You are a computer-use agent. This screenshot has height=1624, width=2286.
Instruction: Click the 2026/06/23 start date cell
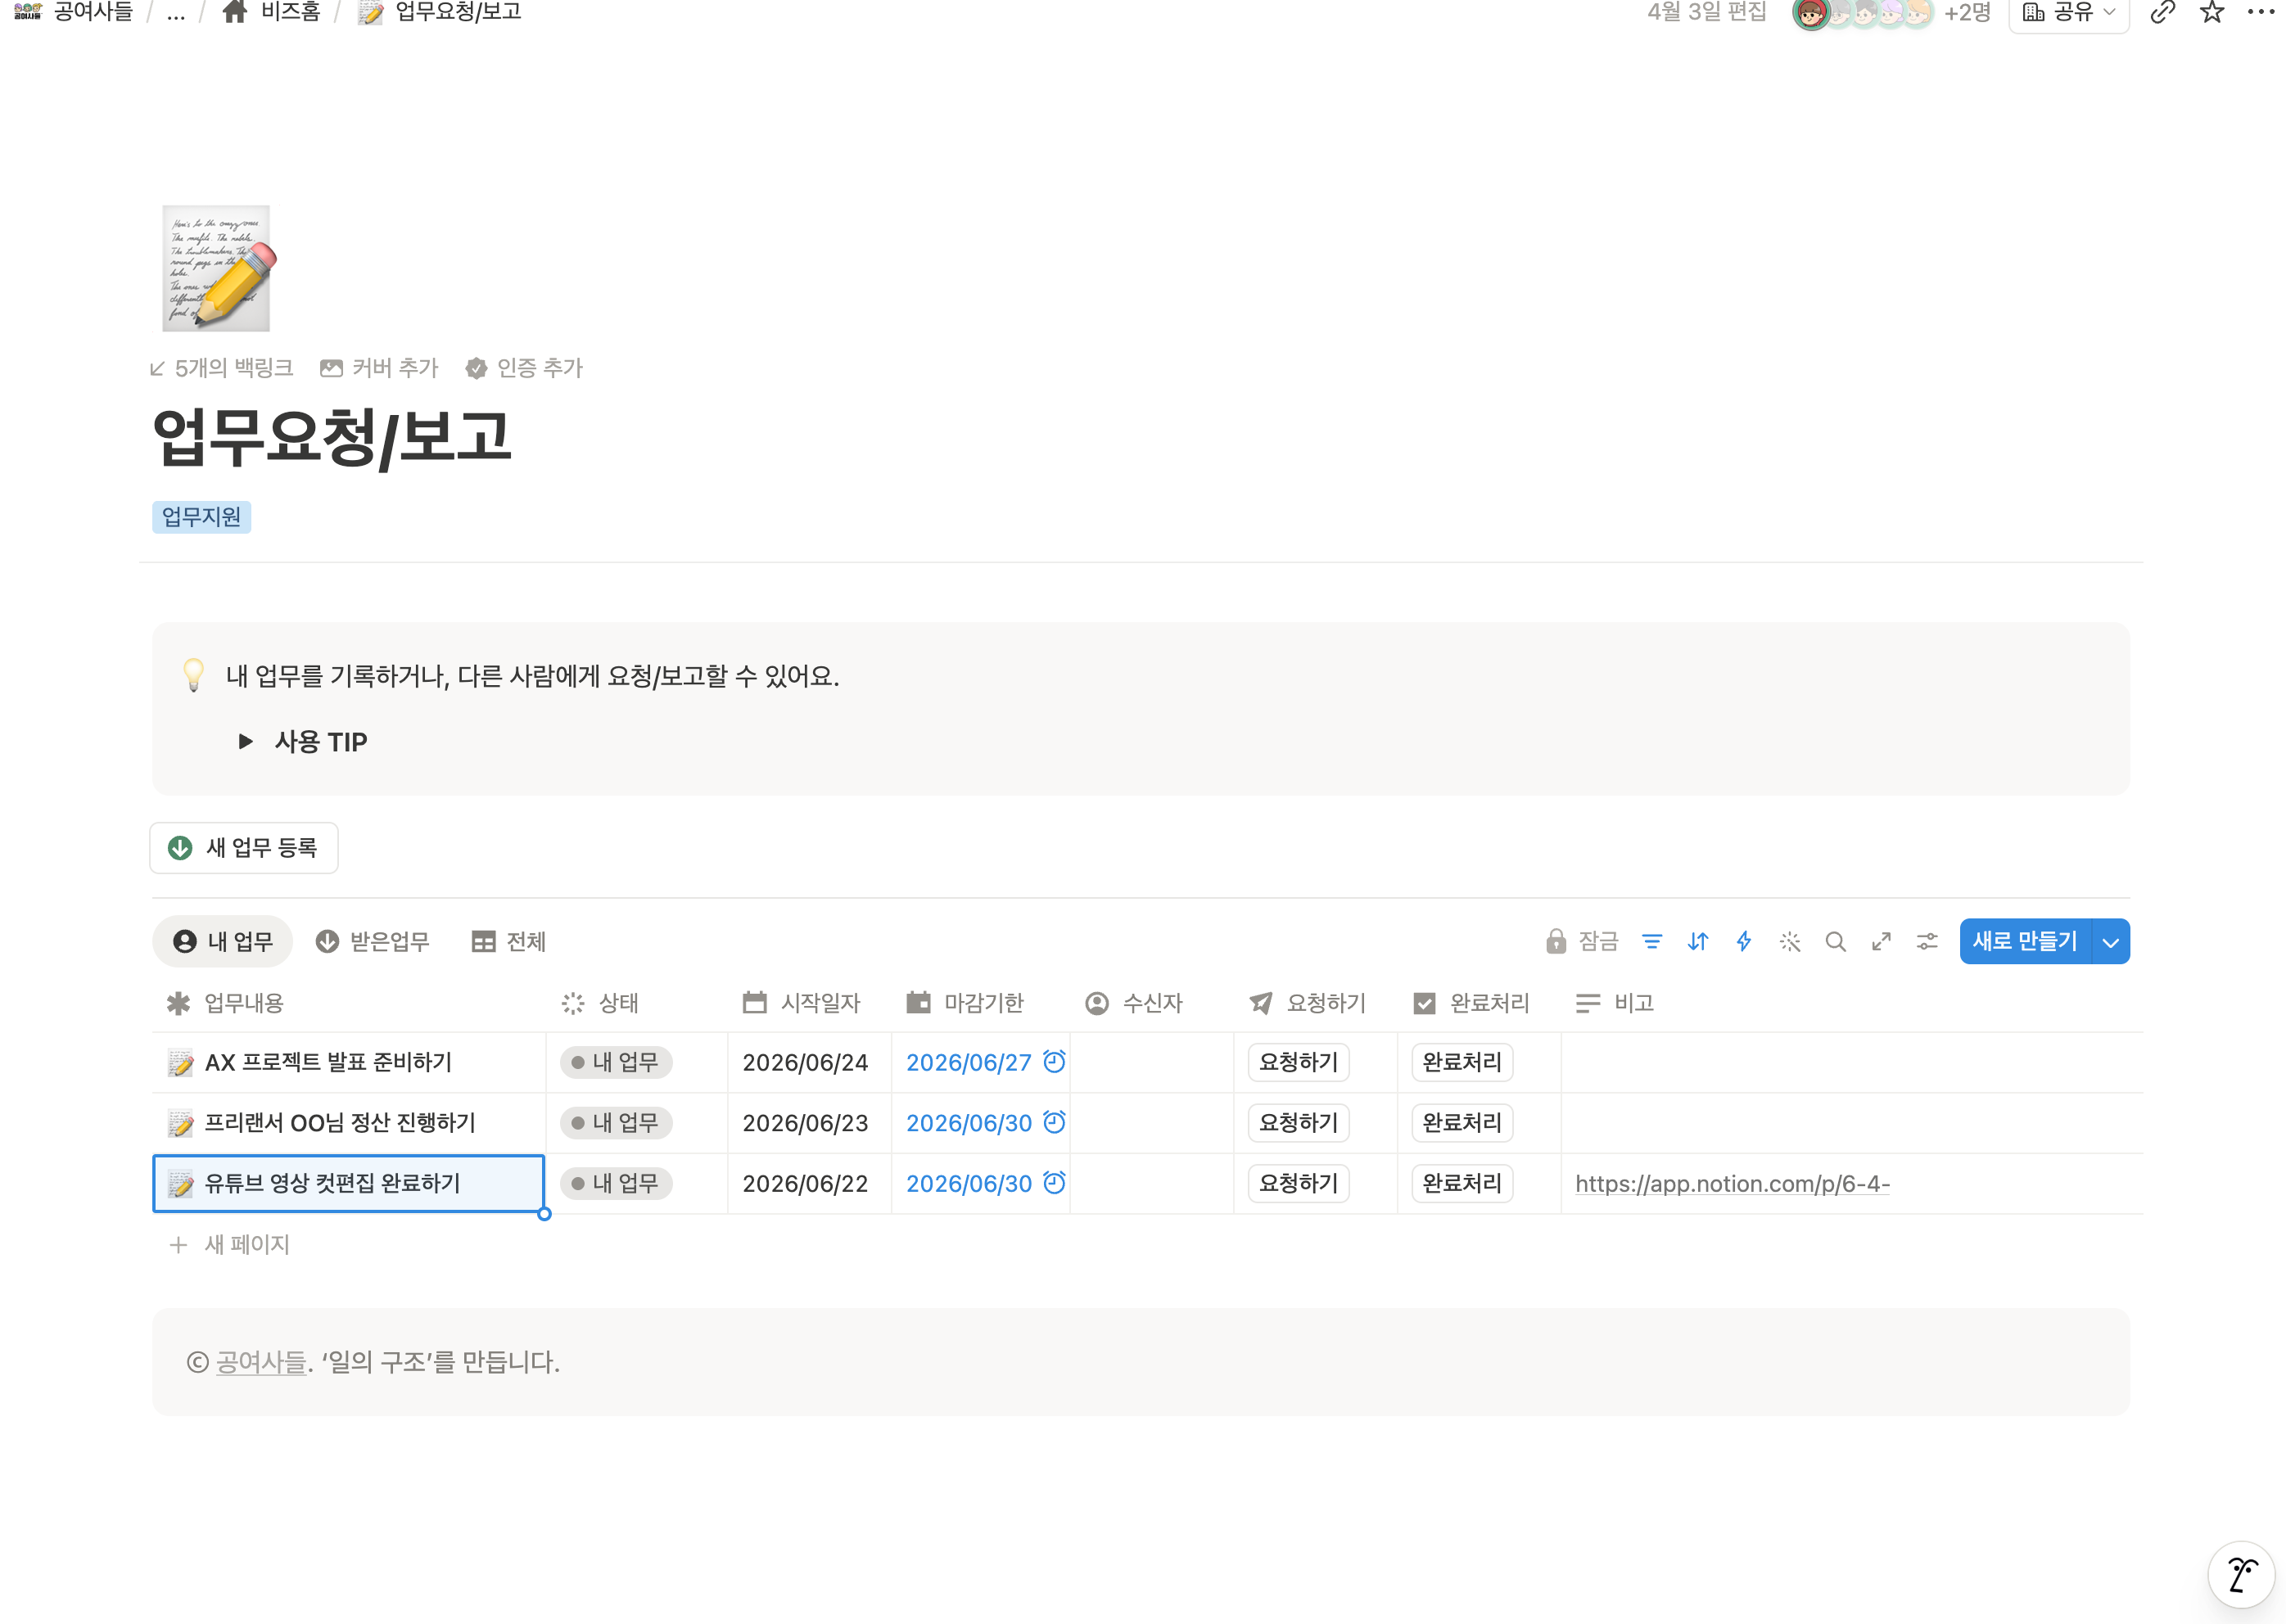(810, 1123)
